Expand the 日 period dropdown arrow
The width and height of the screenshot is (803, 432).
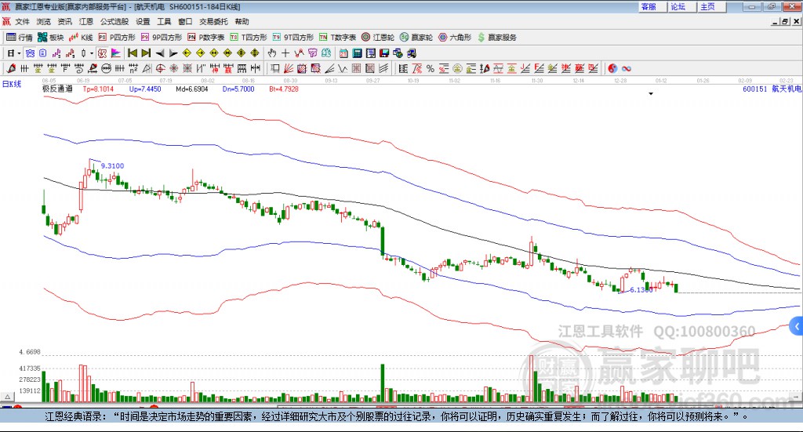[19, 53]
